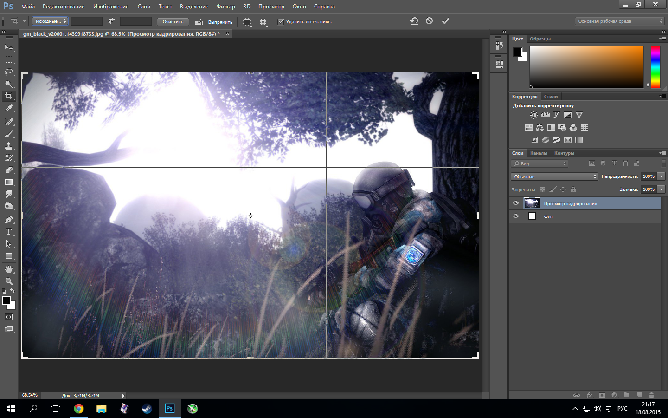Select the Move tool
This screenshot has width=668, height=418.
pyautogui.click(x=9, y=48)
